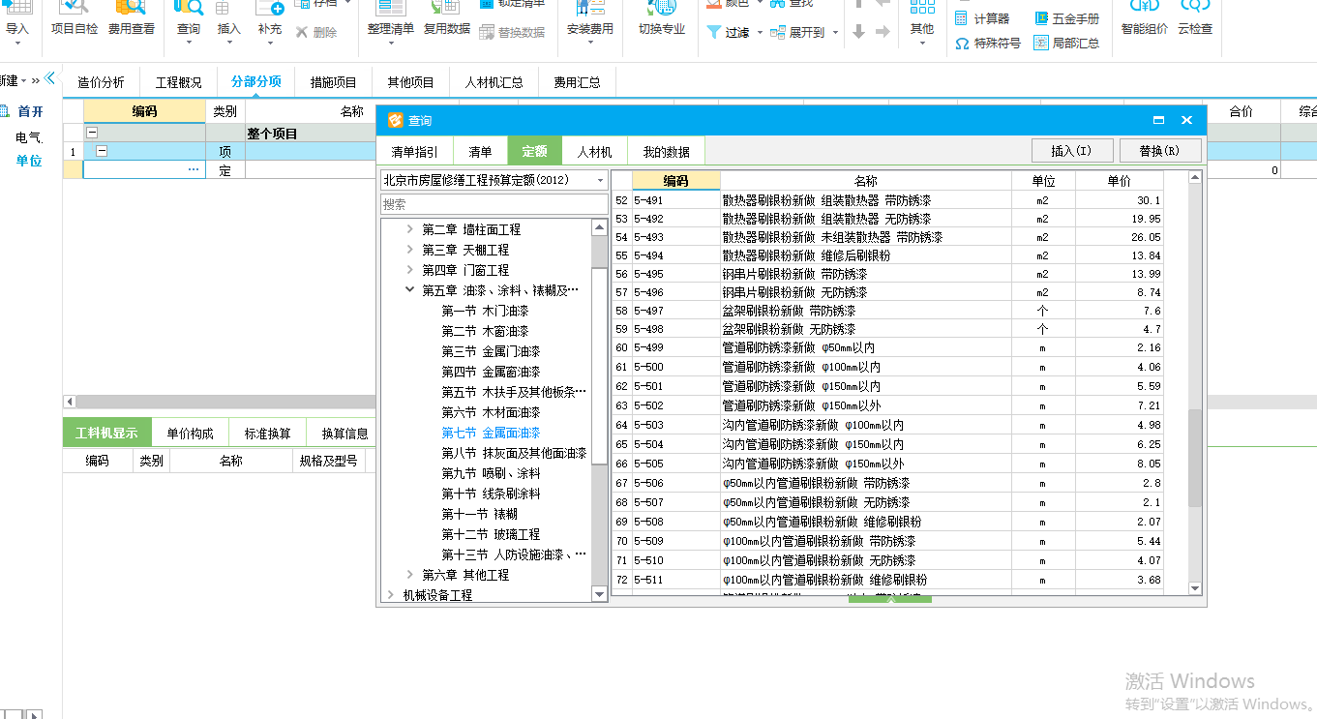The image size is (1317, 719).
Task: Click the 电气 item in left sidebar
Action: [x=29, y=138]
